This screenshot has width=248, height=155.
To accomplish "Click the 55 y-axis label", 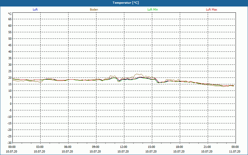I will pyautogui.click(x=10, y=32).
